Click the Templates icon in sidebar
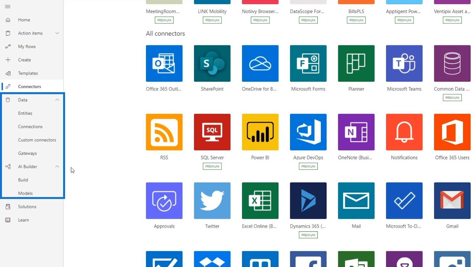475x267 pixels. point(8,73)
